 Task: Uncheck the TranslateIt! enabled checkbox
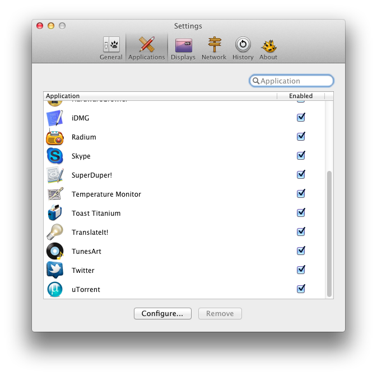(x=301, y=232)
